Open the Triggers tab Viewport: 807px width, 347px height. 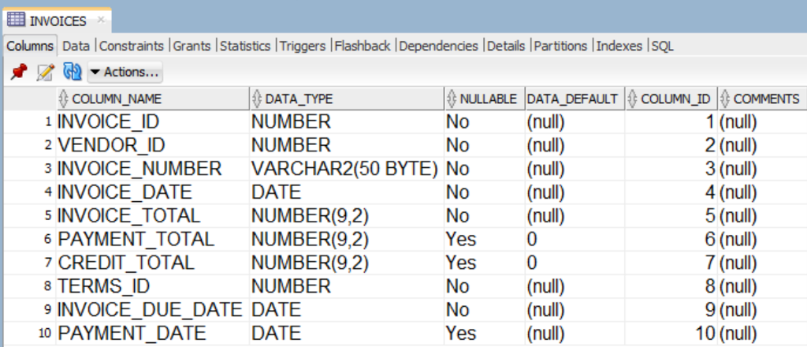coord(303,46)
